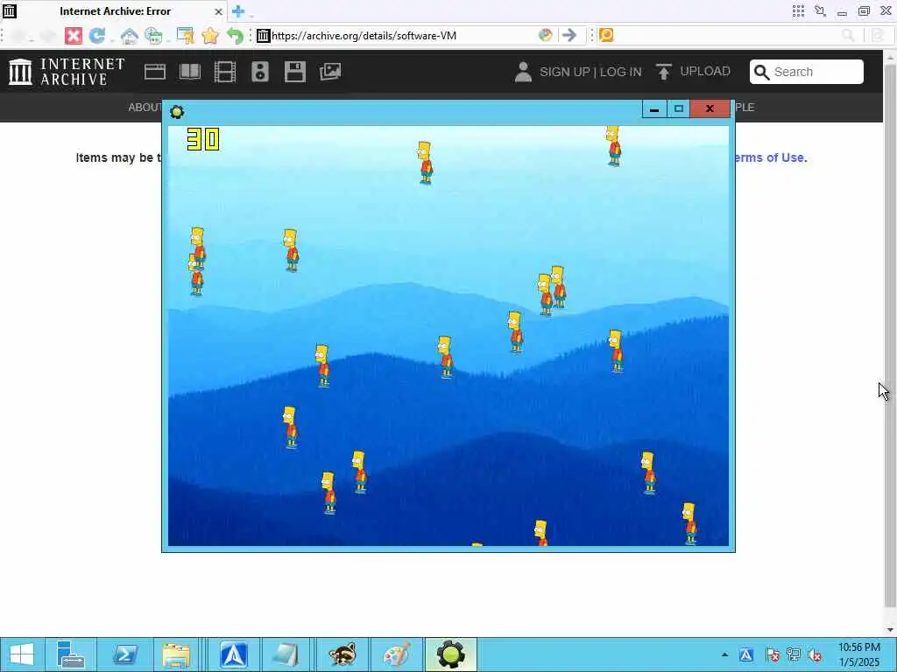Open File Explorer from taskbar
Viewport: 897px width, 672px height.
[x=176, y=654]
